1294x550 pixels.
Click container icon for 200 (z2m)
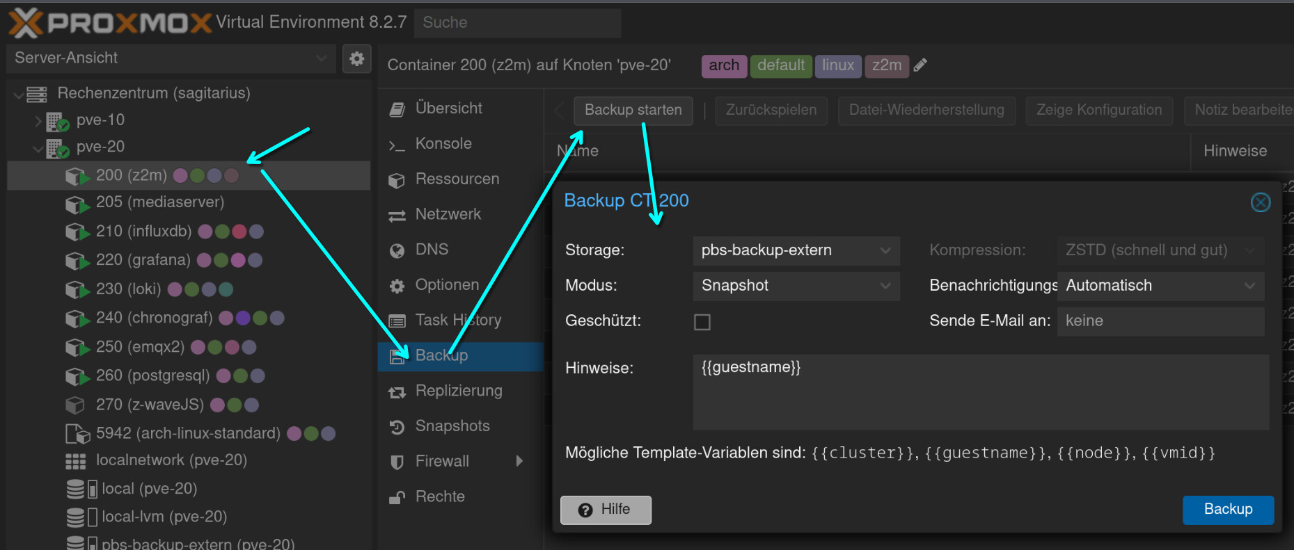click(77, 177)
